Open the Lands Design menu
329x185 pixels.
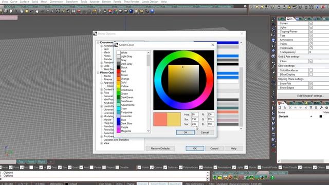click(x=150, y=2)
